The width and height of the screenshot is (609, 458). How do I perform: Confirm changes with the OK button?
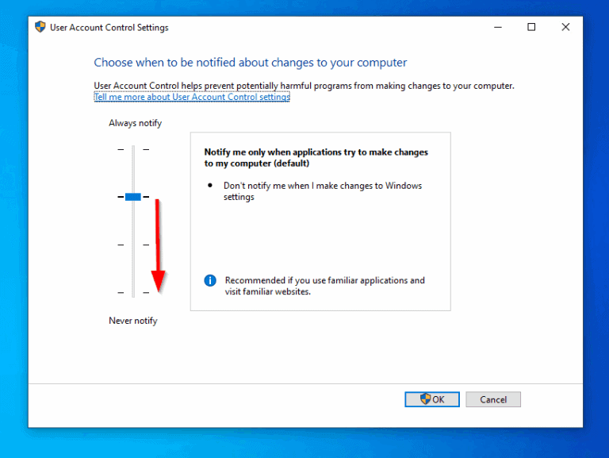pyautogui.click(x=432, y=399)
